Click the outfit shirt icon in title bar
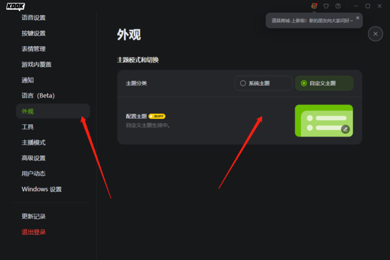390x260 pixels. 326,6
